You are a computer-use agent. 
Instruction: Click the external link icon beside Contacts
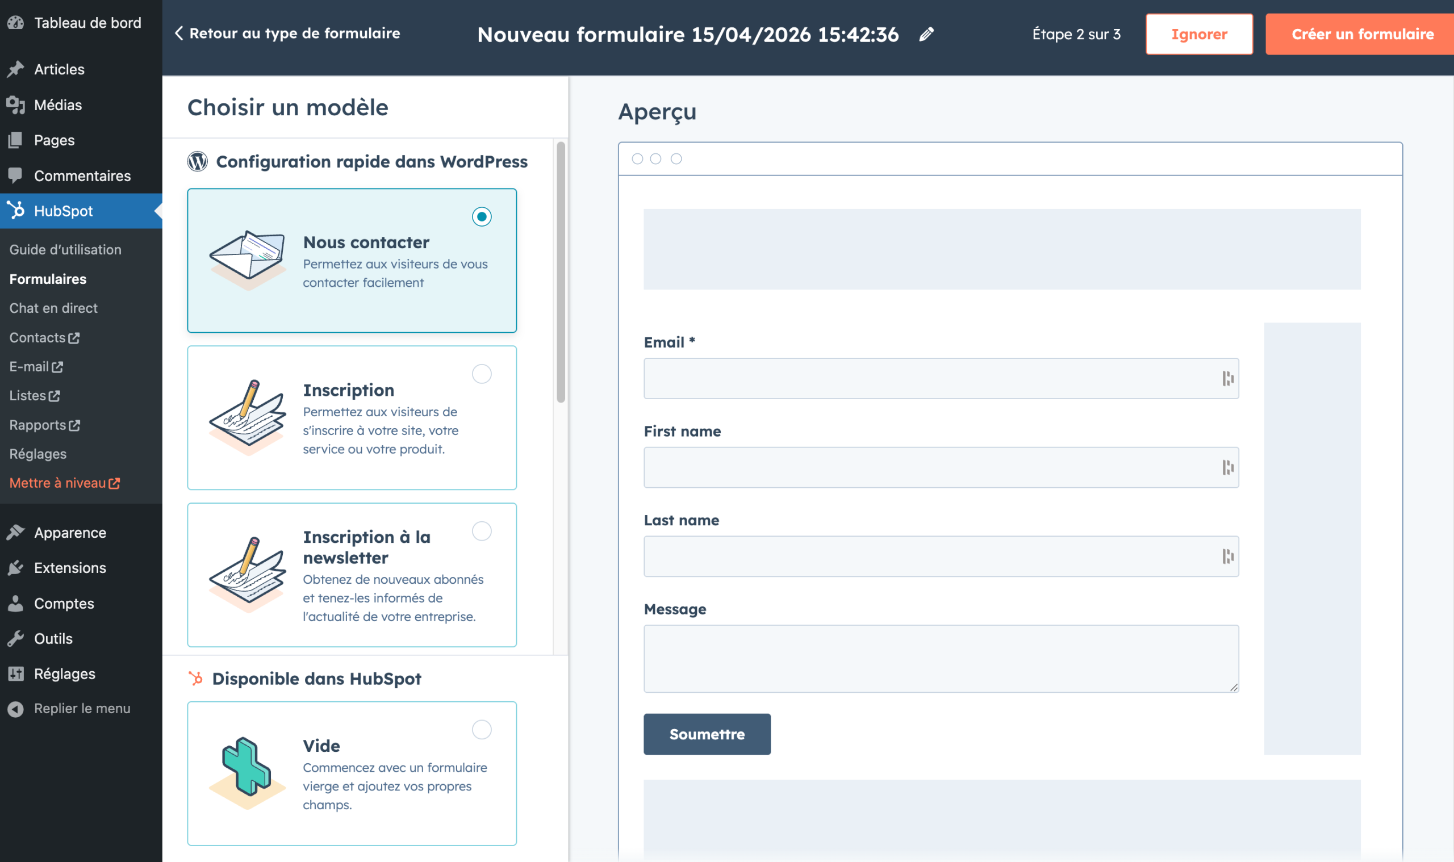point(74,338)
